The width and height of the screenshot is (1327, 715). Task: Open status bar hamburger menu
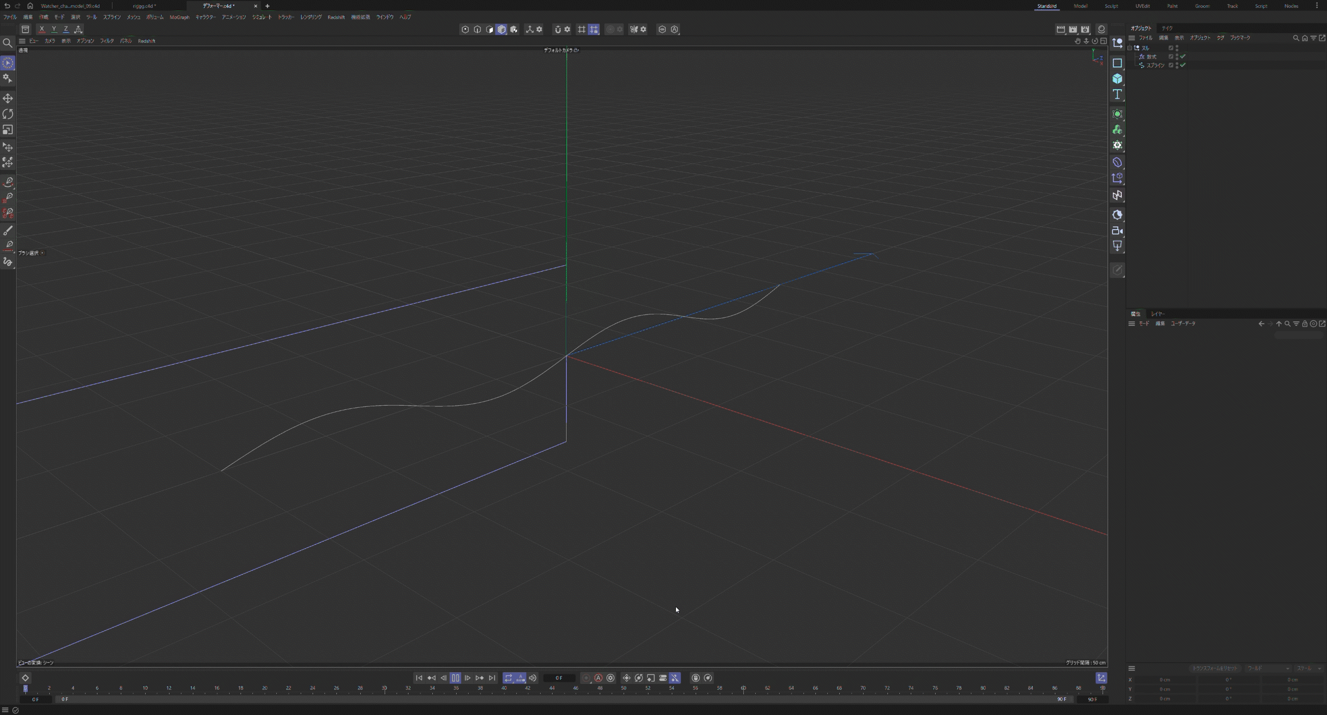5,710
